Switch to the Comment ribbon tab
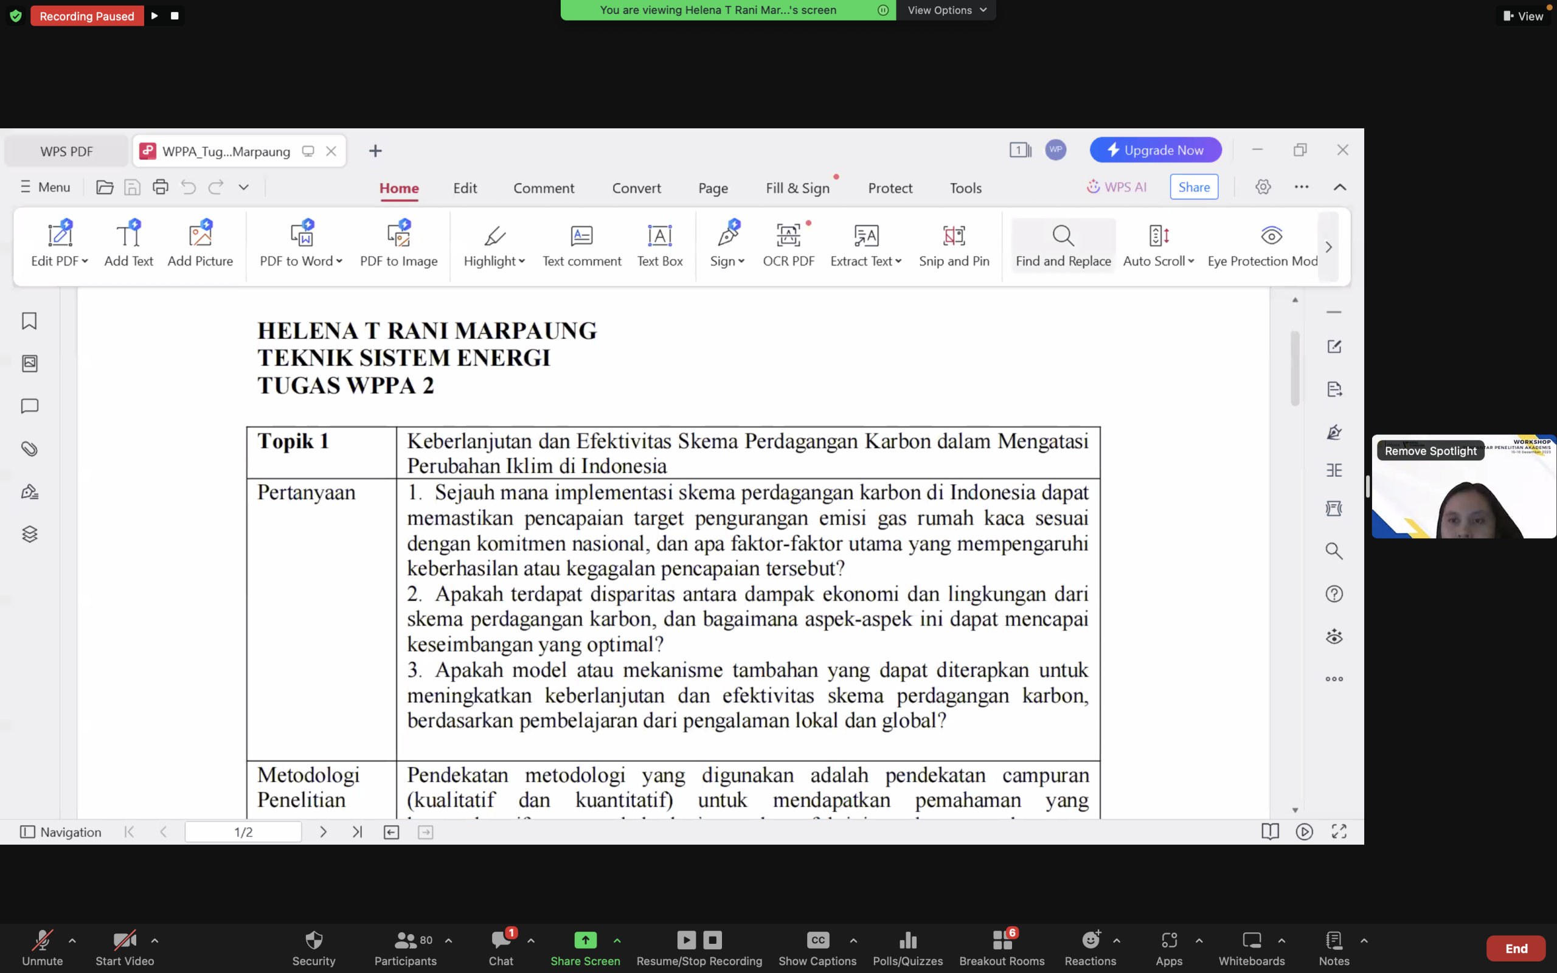Image resolution: width=1557 pixels, height=973 pixels. click(544, 188)
